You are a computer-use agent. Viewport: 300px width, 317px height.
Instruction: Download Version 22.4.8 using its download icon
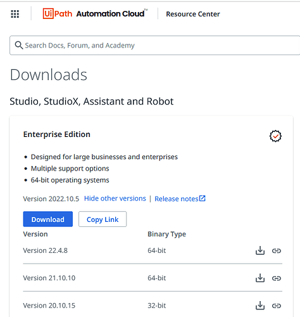260,250
